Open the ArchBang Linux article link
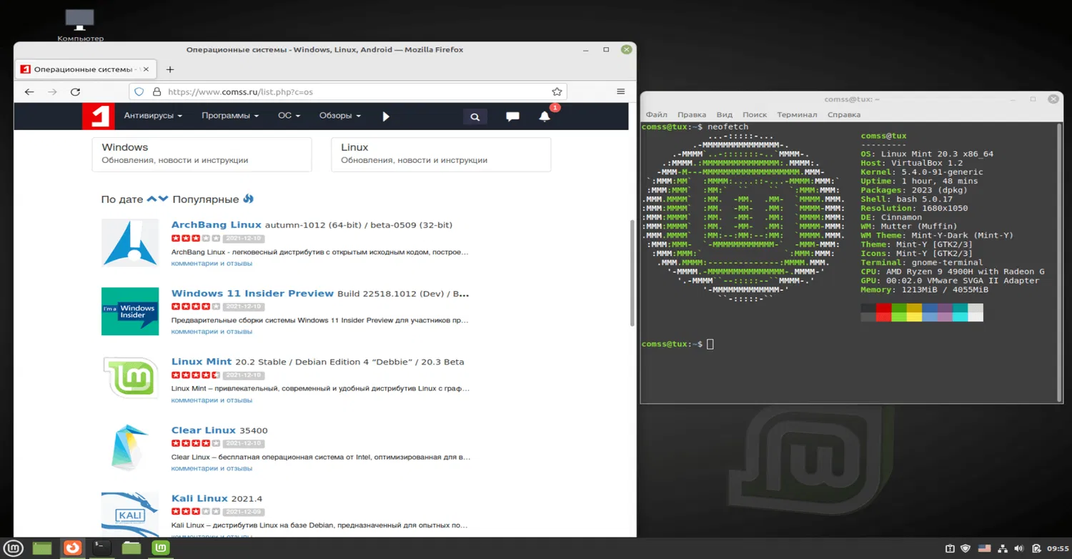The image size is (1072, 559). click(x=217, y=225)
